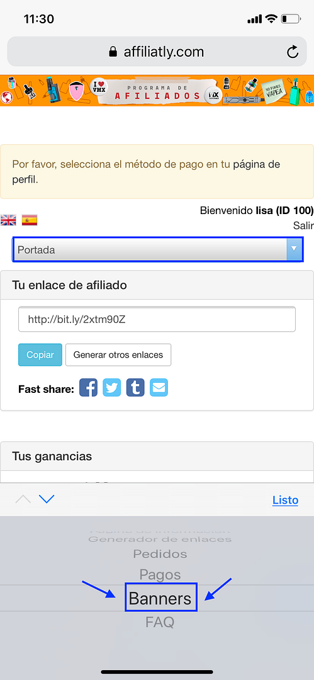Tap the Salir logout link

(303, 225)
